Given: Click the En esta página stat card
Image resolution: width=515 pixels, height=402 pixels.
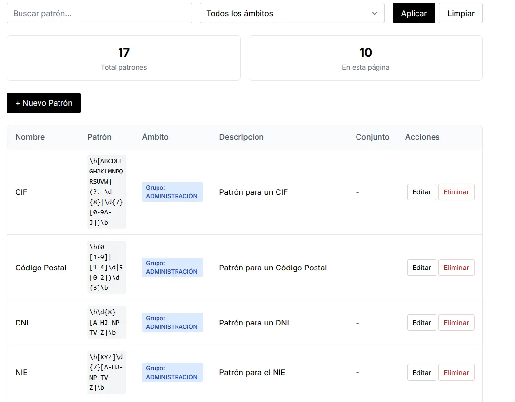Looking at the screenshot, I should click(x=366, y=58).
